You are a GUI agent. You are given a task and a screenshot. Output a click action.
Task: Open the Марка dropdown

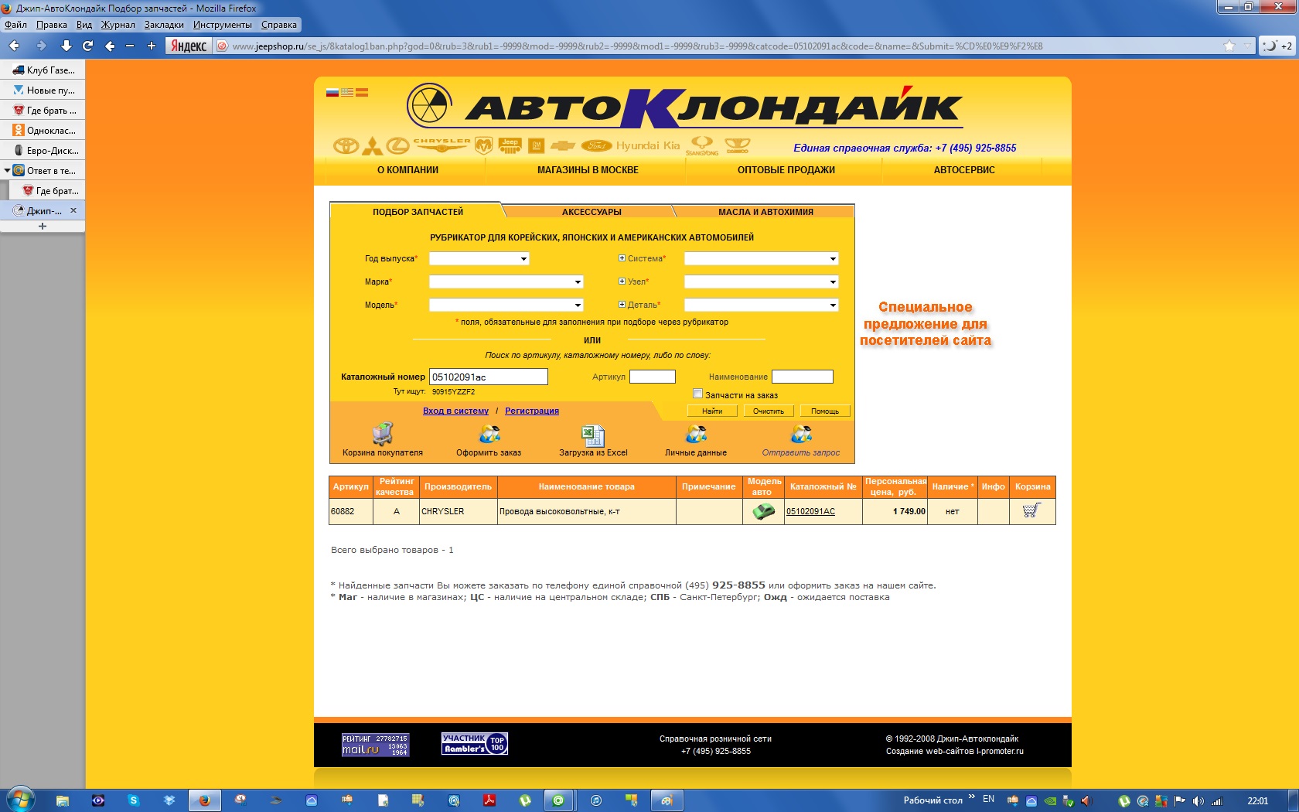tap(506, 282)
